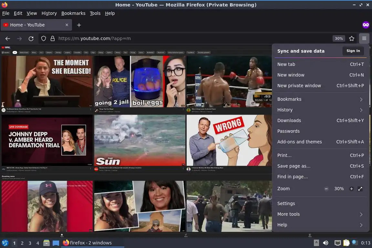Tap the Library icon in YouTube bottom navigation
Screen dimensions: 372x248
point(310,235)
